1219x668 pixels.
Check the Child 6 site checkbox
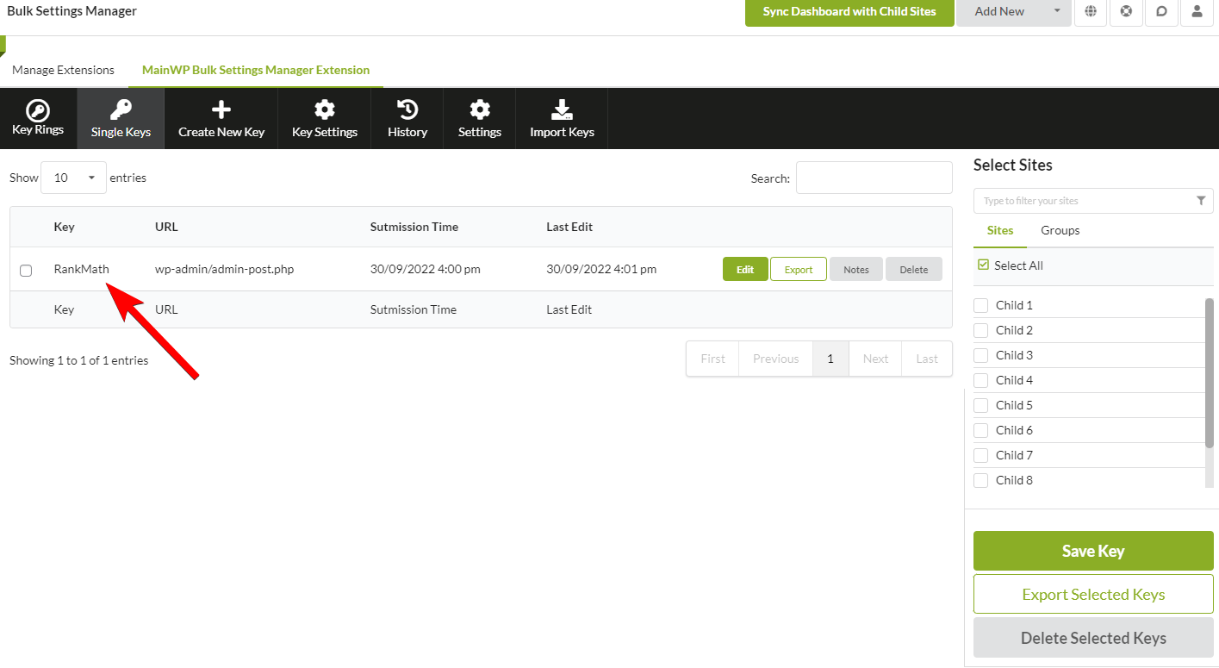pyautogui.click(x=980, y=431)
